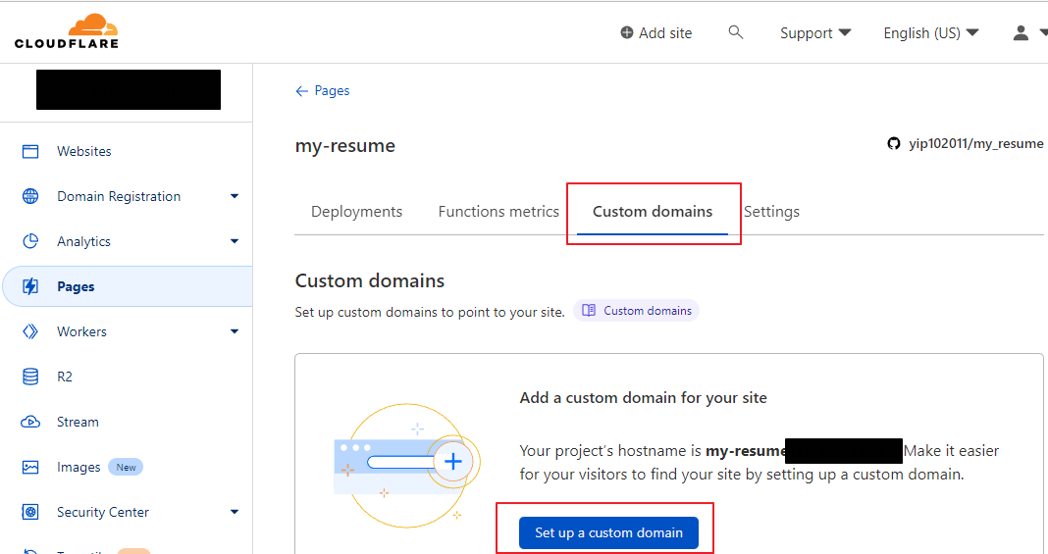Expand the Security Center submenu arrow

click(235, 512)
